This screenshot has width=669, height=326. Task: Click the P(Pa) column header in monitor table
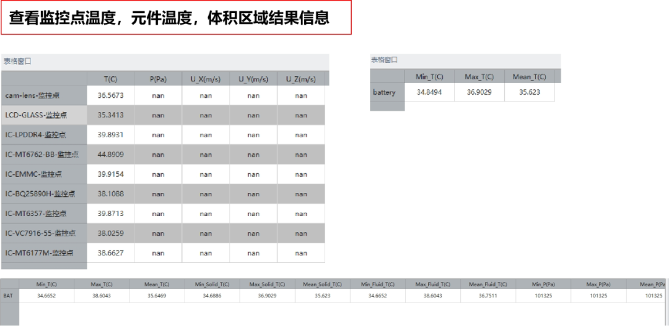pyautogui.click(x=158, y=79)
